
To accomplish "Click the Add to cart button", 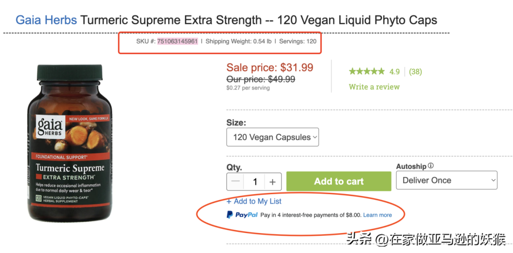I will click(x=339, y=181).
